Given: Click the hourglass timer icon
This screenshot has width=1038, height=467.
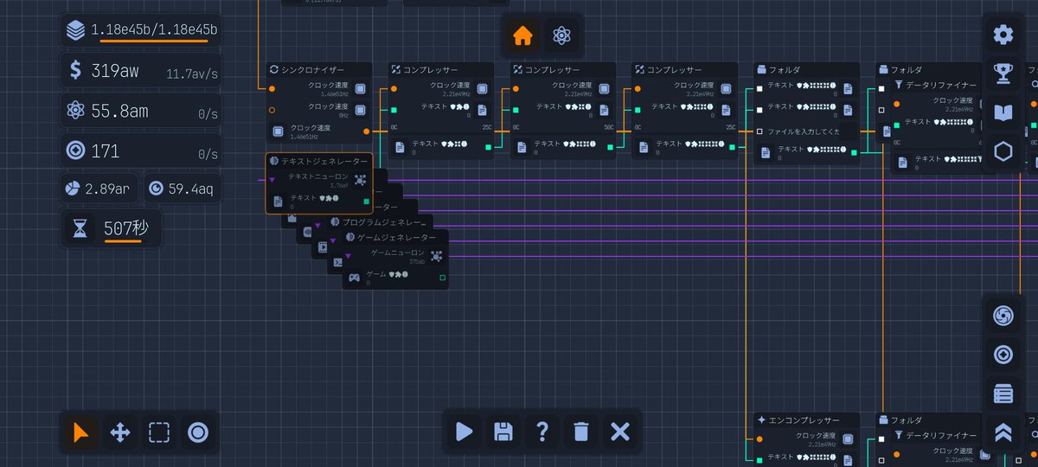Looking at the screenshot, I should pos(80,228).
